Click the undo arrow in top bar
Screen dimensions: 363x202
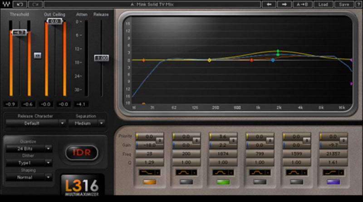pos(19,5)
